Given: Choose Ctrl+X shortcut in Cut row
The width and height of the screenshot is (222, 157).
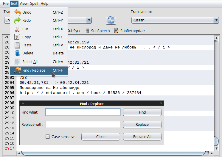Looking at the screenshot, I should coord(58,29).
